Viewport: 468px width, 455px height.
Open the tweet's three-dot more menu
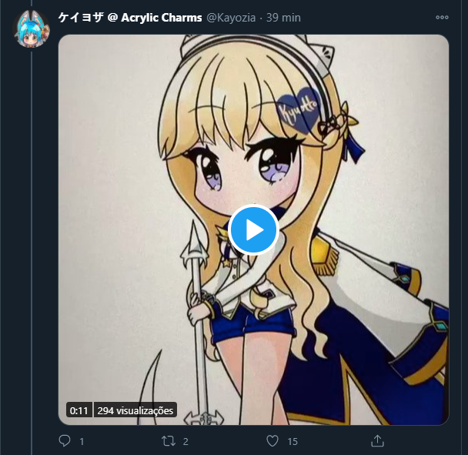click(x=442, y=18)
